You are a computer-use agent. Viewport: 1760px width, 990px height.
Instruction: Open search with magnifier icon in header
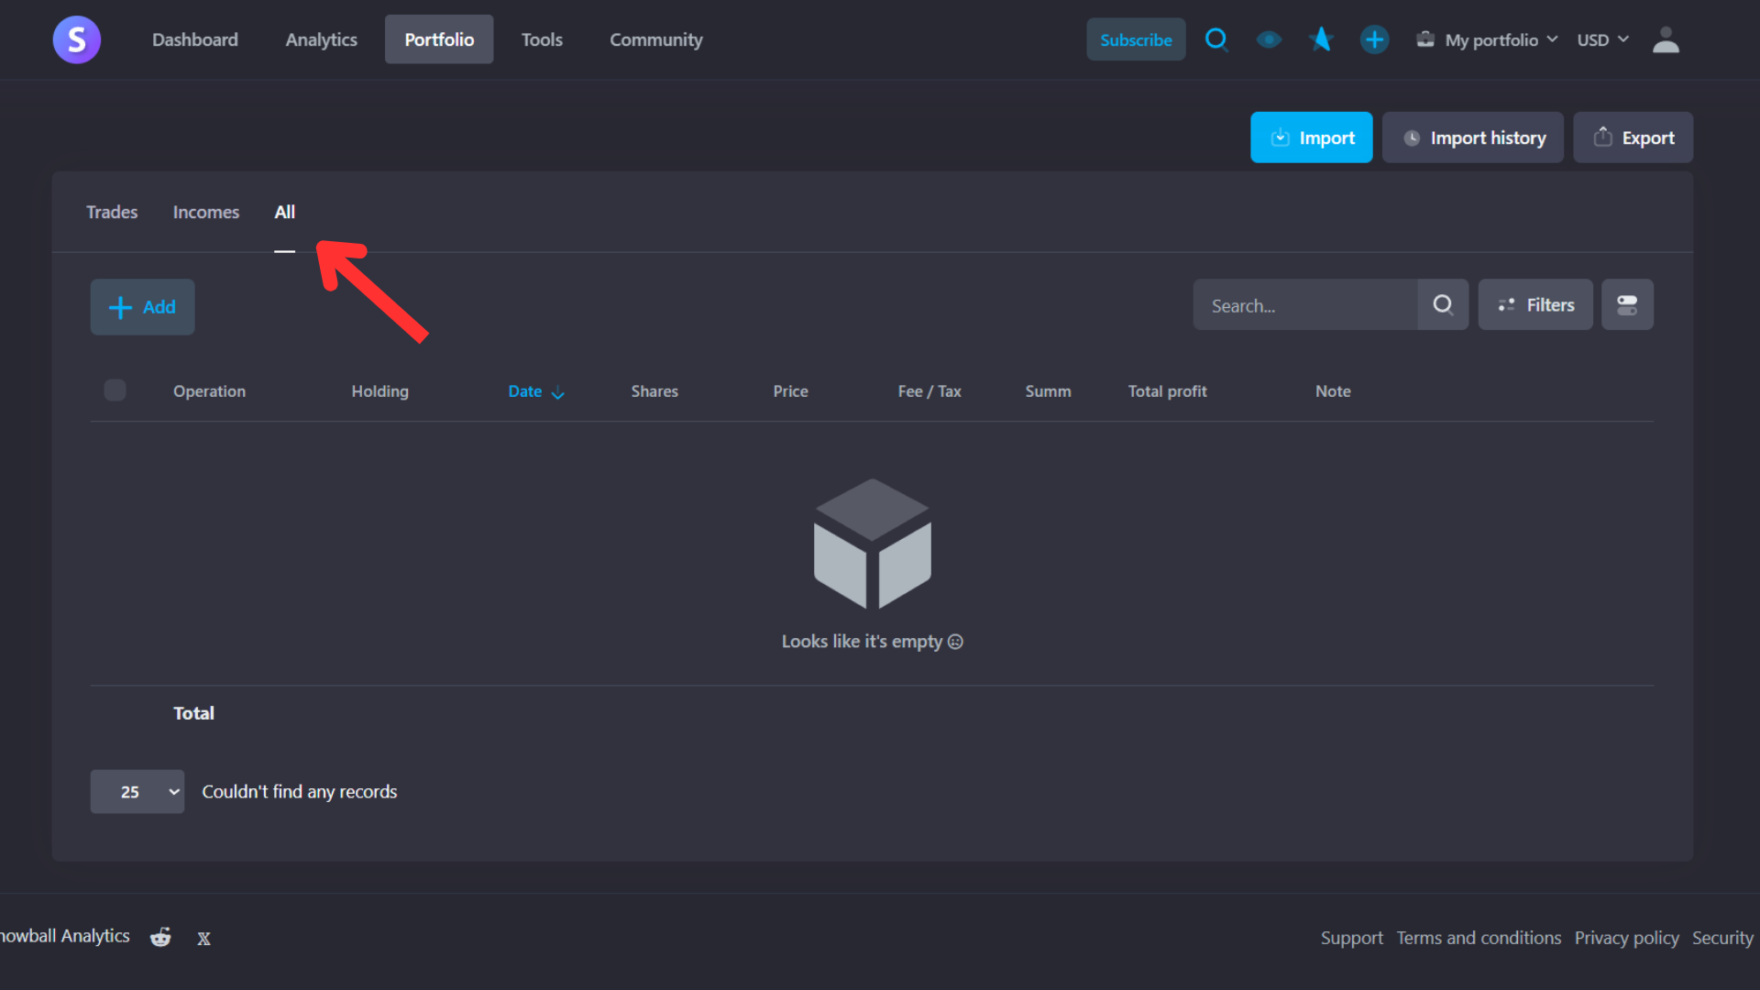point(1216,39)
